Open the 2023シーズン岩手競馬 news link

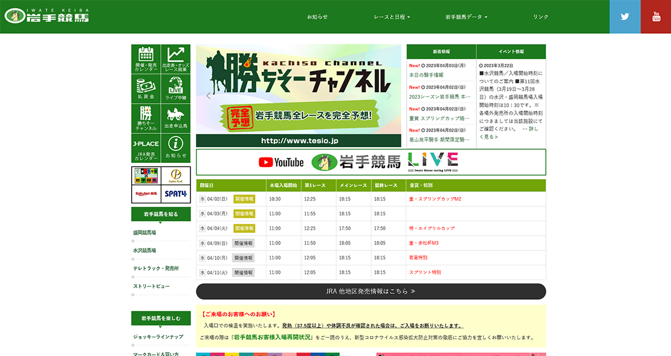(440, 97)
